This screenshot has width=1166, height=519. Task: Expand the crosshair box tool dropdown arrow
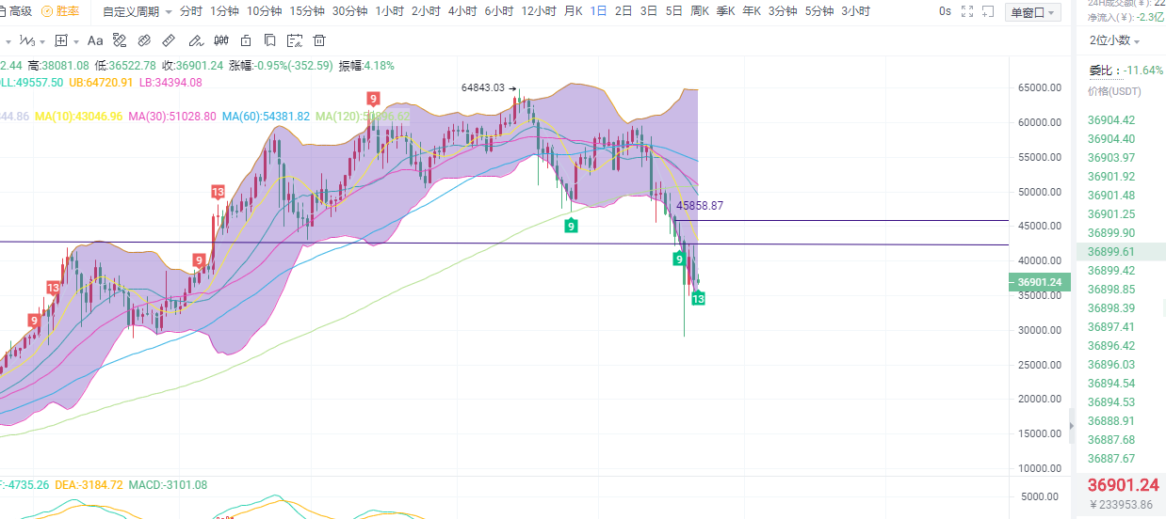pyautogui.click(x=76, y=41)
